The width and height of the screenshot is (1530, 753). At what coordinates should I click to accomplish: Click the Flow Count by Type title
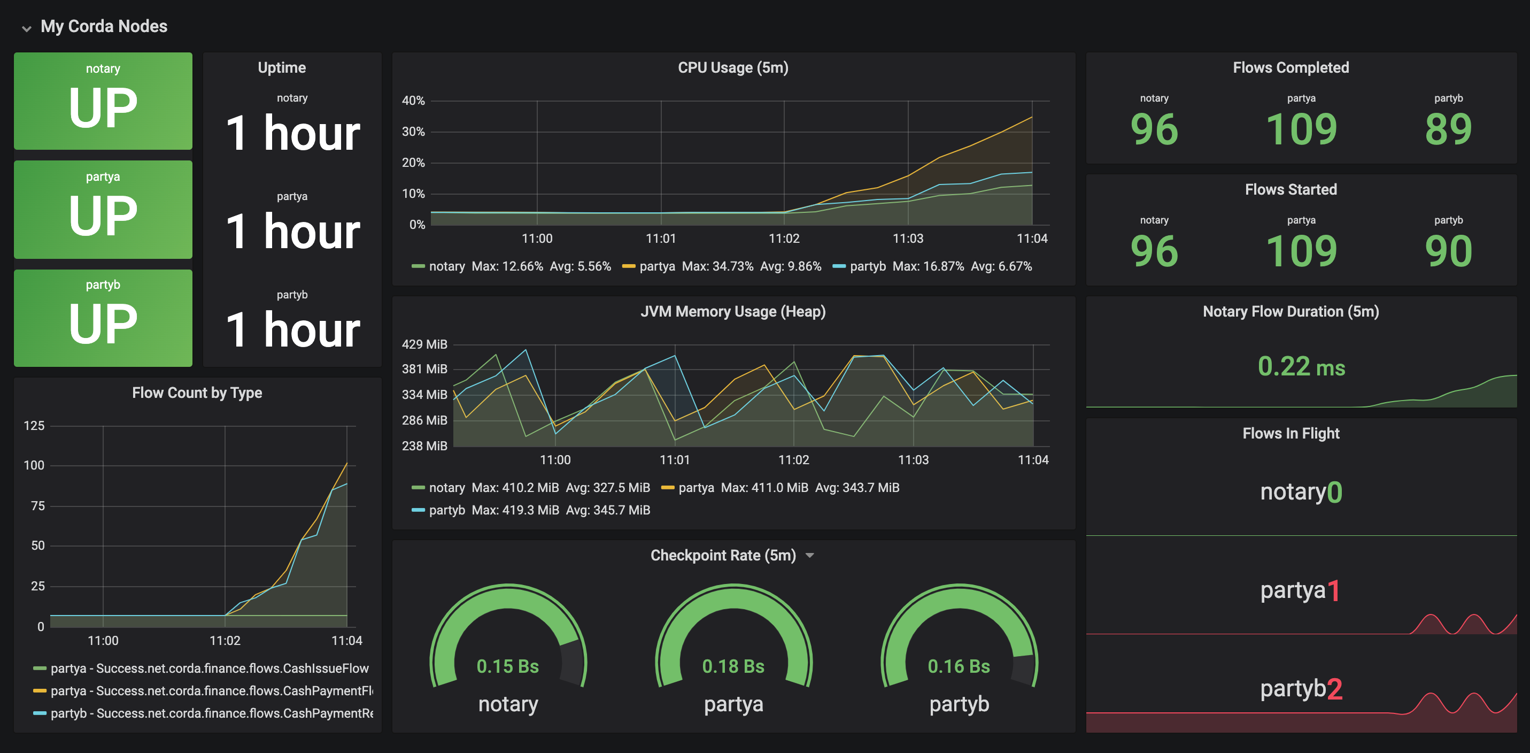[x=197, y=393]
